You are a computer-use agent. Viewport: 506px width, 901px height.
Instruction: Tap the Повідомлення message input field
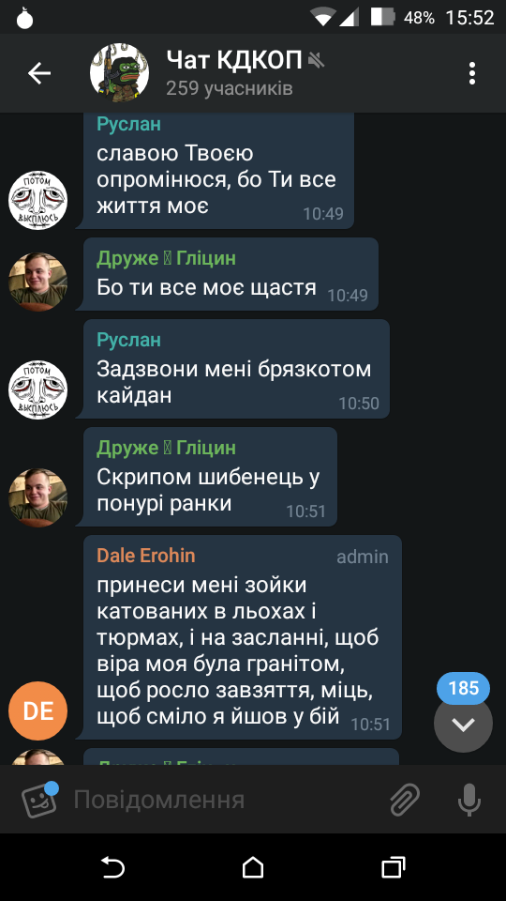point(224,800)
